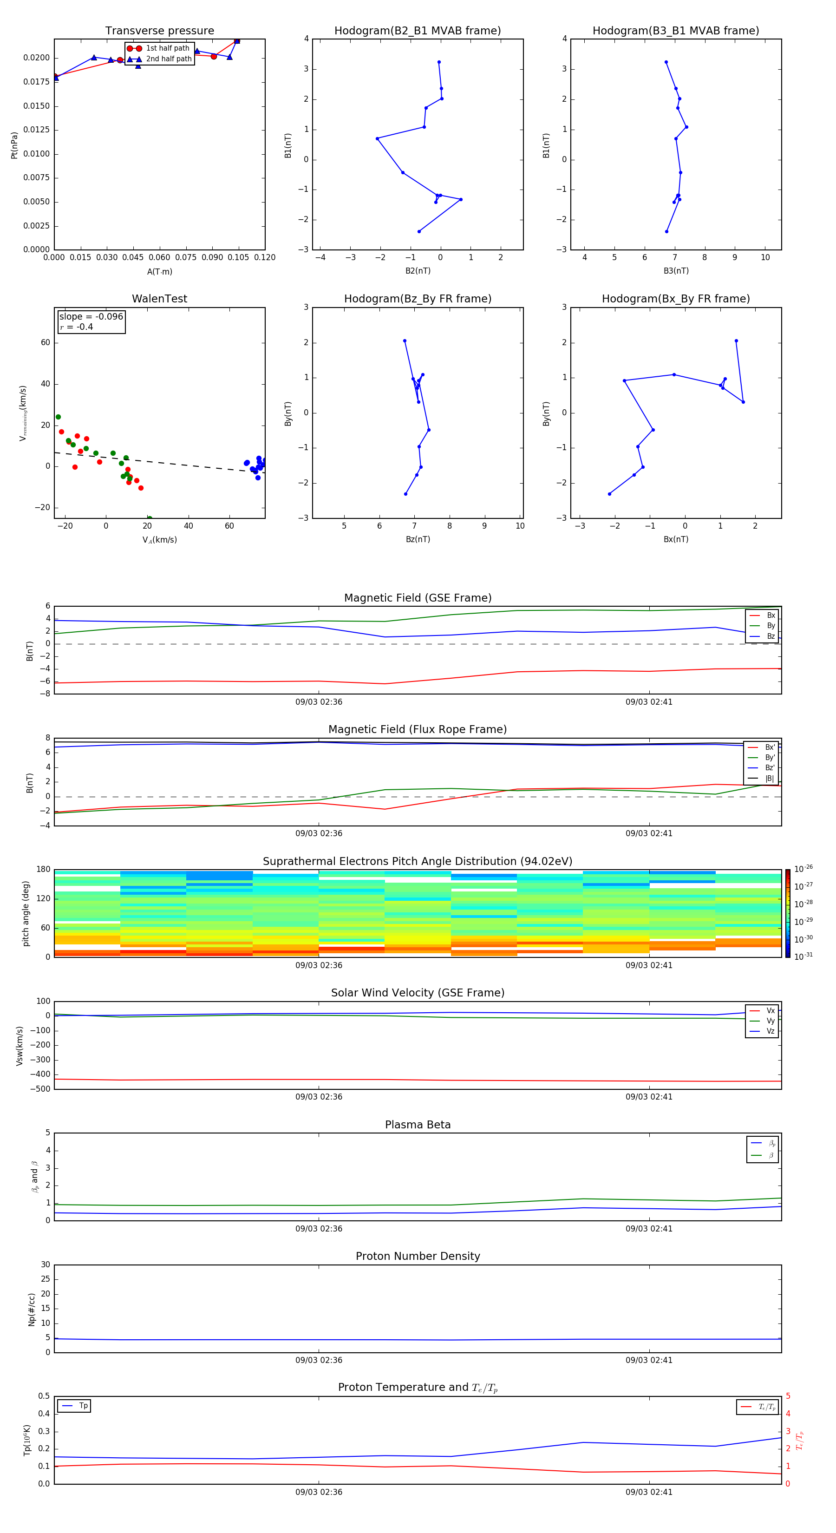The width and height of the screenshot is (836, 1533).
Task: Click the pitch angle colorbar
Action: tap(788, 913)
